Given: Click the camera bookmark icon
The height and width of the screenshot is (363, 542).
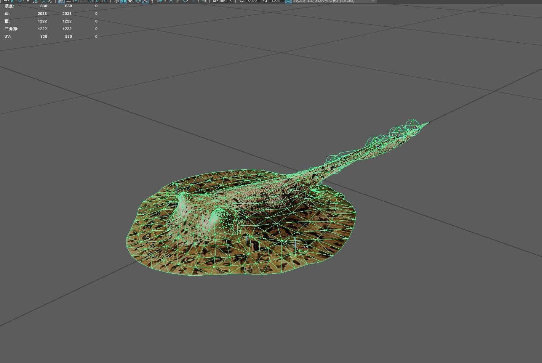Looking at the screenshot, I should tap(28, 1).
